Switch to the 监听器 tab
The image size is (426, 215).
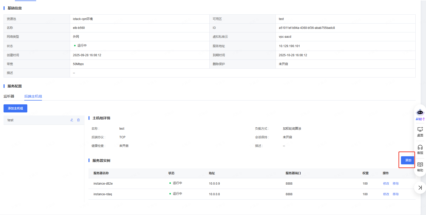pyautogui.click(x=9, y=96)
